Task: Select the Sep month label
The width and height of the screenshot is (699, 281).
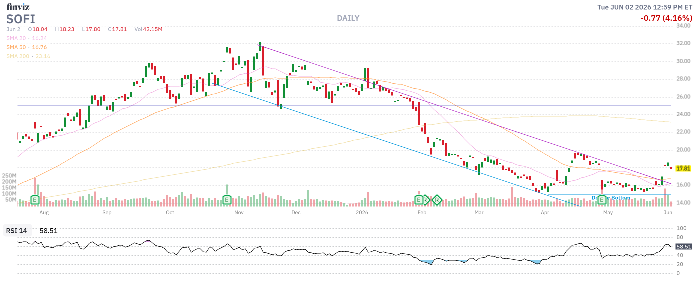Action: click(107, 212)
